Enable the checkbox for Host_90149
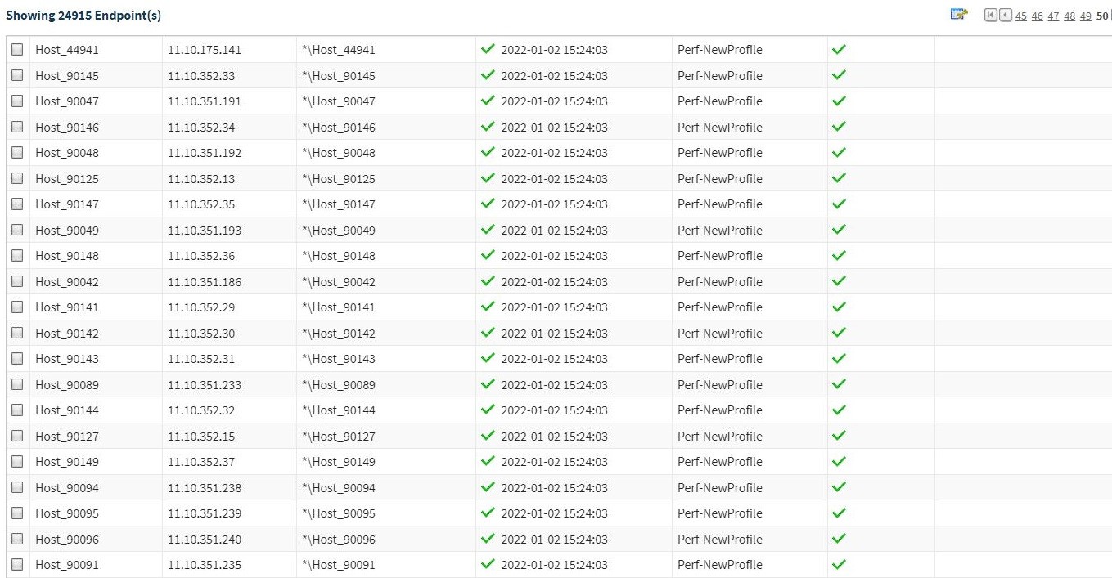The width and height of the screenshot is (1112, 578). click(17, 462)
